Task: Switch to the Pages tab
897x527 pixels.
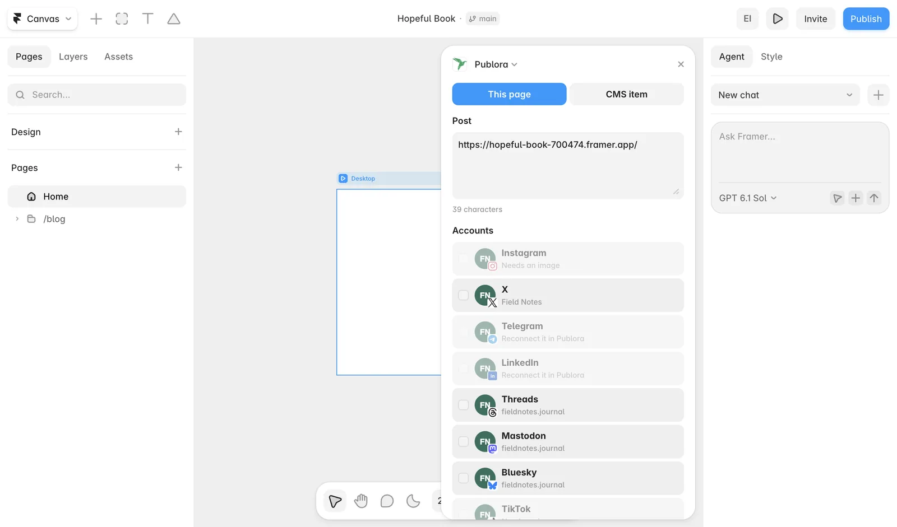Action: point(29,57)
